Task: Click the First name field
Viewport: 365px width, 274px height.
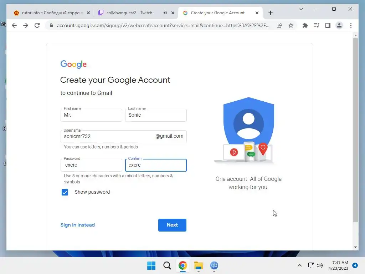Action: click(91, 115)
